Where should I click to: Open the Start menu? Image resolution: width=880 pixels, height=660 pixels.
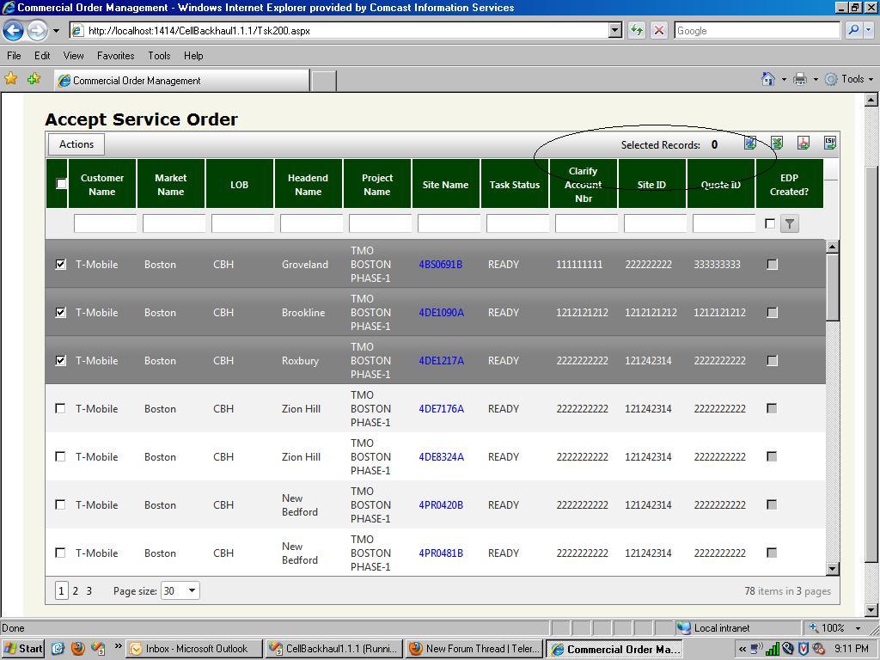point(23,649)
